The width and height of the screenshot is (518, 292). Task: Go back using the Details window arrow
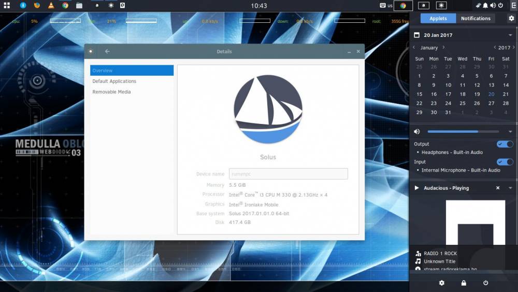click(x=107, y=51)
